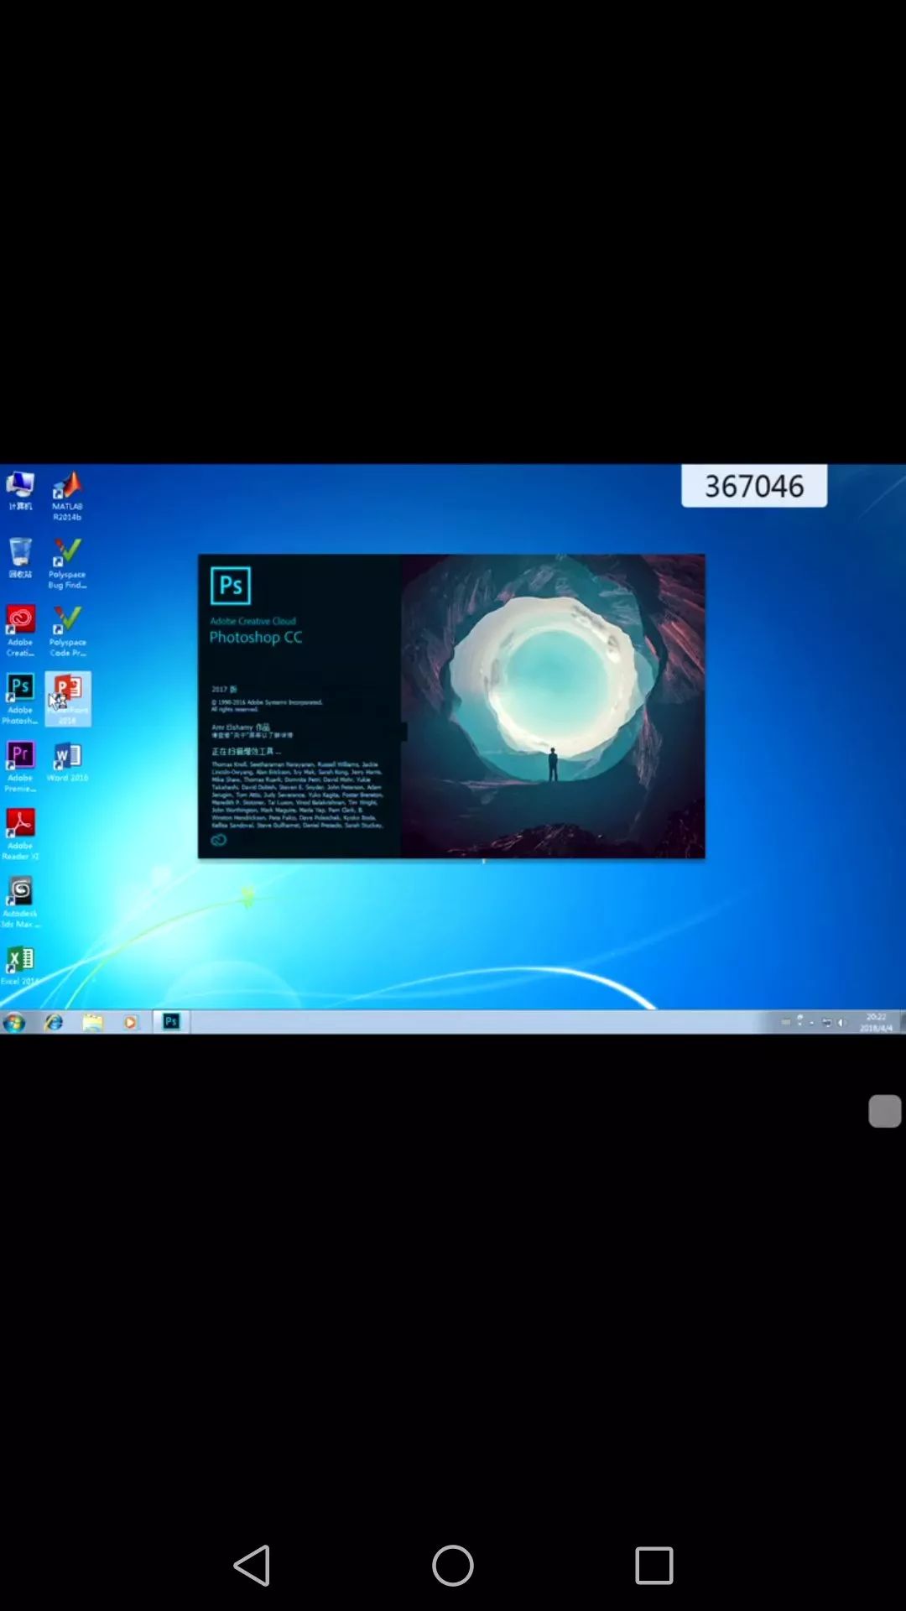The height and width of the screenshot is (1611, 906).
Task: Select the Adobe Reader XI desktop shortcut
Action: (20, 835)
